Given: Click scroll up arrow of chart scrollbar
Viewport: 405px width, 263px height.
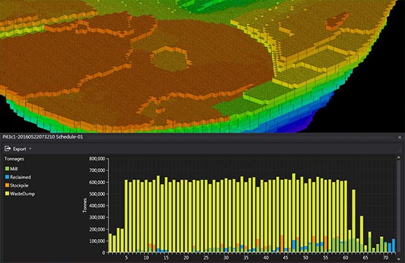Looking at the screenshot, I should (x=399, y=157).
